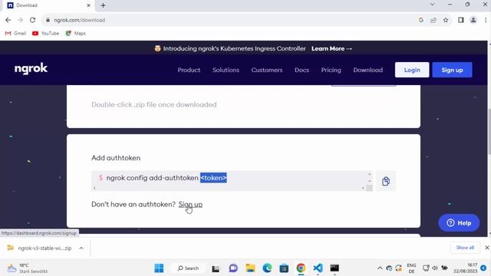Go to the Customers page
The image size is (491, 276).
click(267, 70)
